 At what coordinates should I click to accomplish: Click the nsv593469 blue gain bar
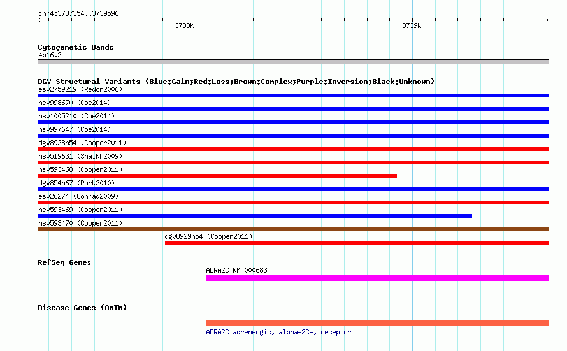click(255, 216)
